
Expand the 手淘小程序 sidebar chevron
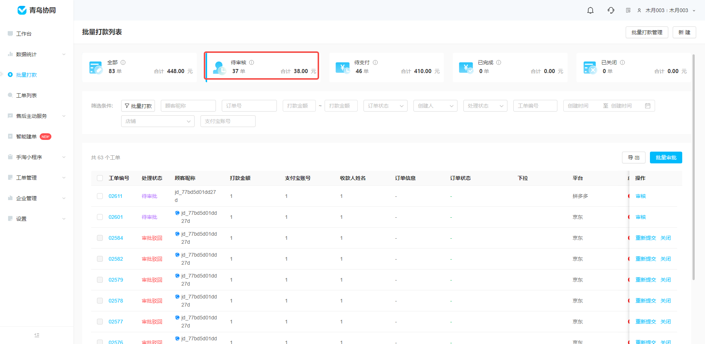(64, 157)
